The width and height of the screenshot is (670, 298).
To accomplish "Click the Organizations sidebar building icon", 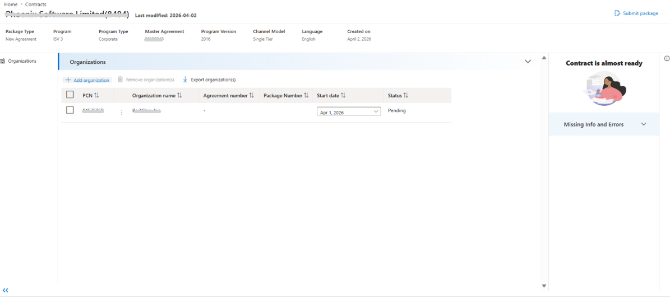I will [x=3, y=61].
